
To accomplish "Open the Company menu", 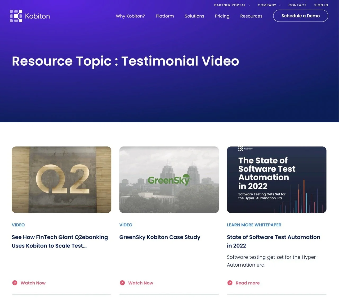I will (267, 5).
